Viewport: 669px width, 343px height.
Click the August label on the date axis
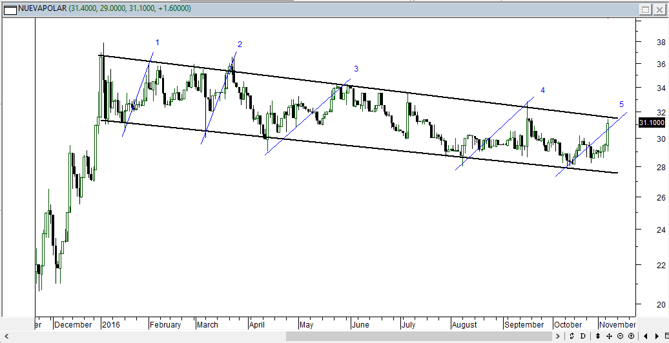(x=465, y=325)
